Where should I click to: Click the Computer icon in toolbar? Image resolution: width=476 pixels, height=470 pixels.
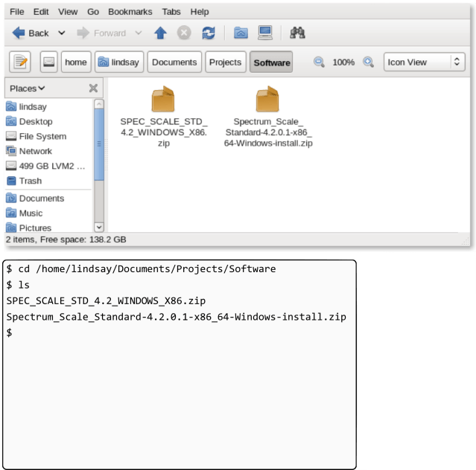coord(265,33)
